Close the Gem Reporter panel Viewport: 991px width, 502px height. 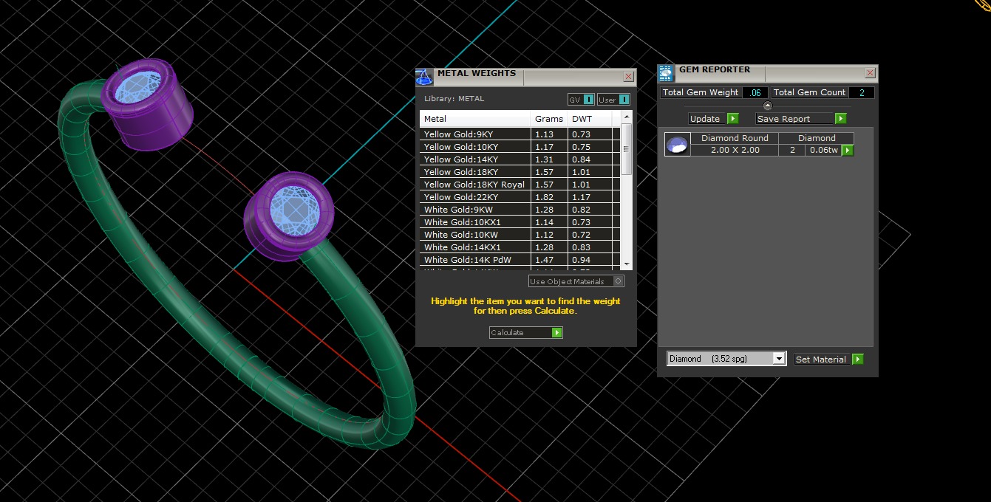coord(870,73)
